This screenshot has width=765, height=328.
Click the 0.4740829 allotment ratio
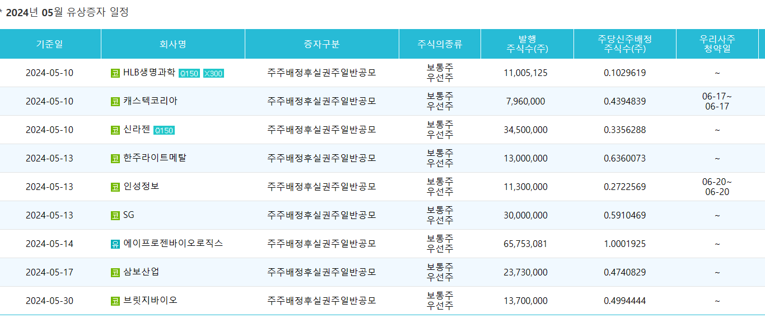pyautogui.click(x=625, y=273)
